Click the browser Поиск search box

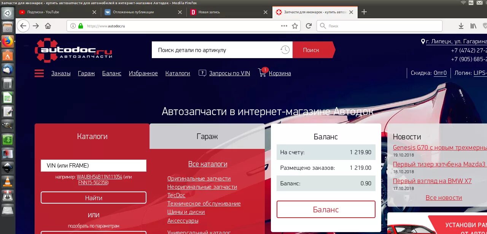tap(379, 26)
